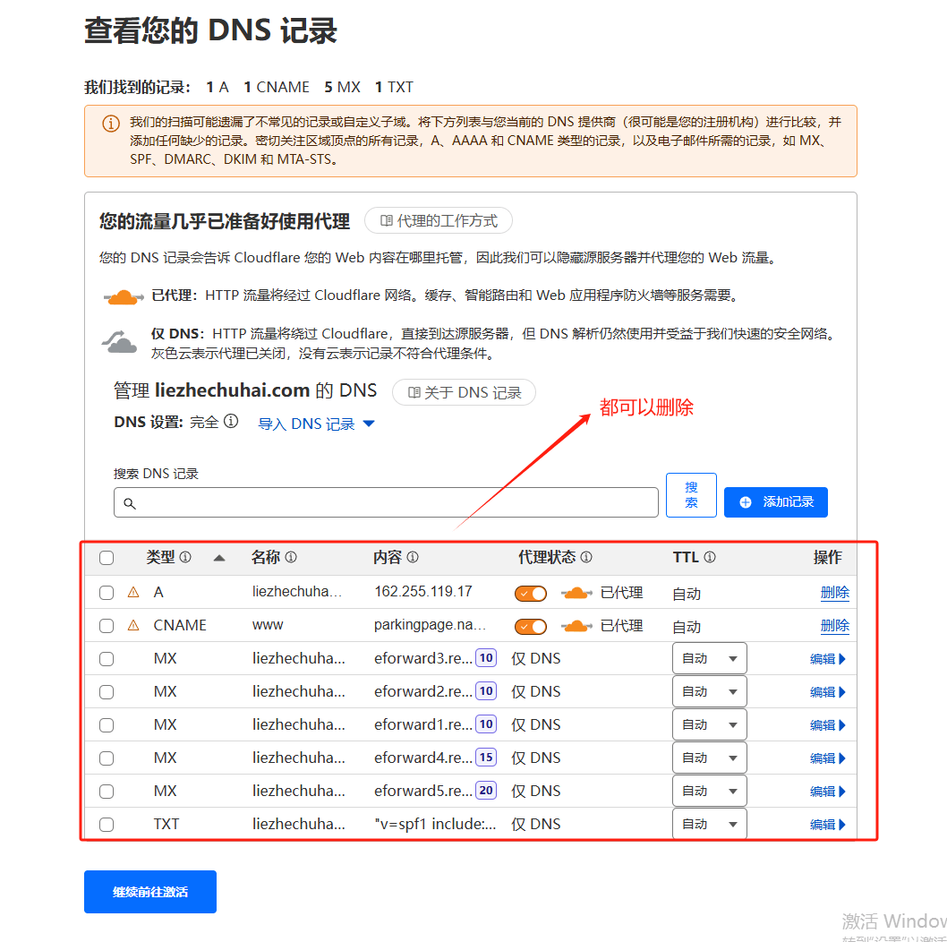Click 操作 column header
The width and height of the screenshot is (947, 942).
coord(827,557)
